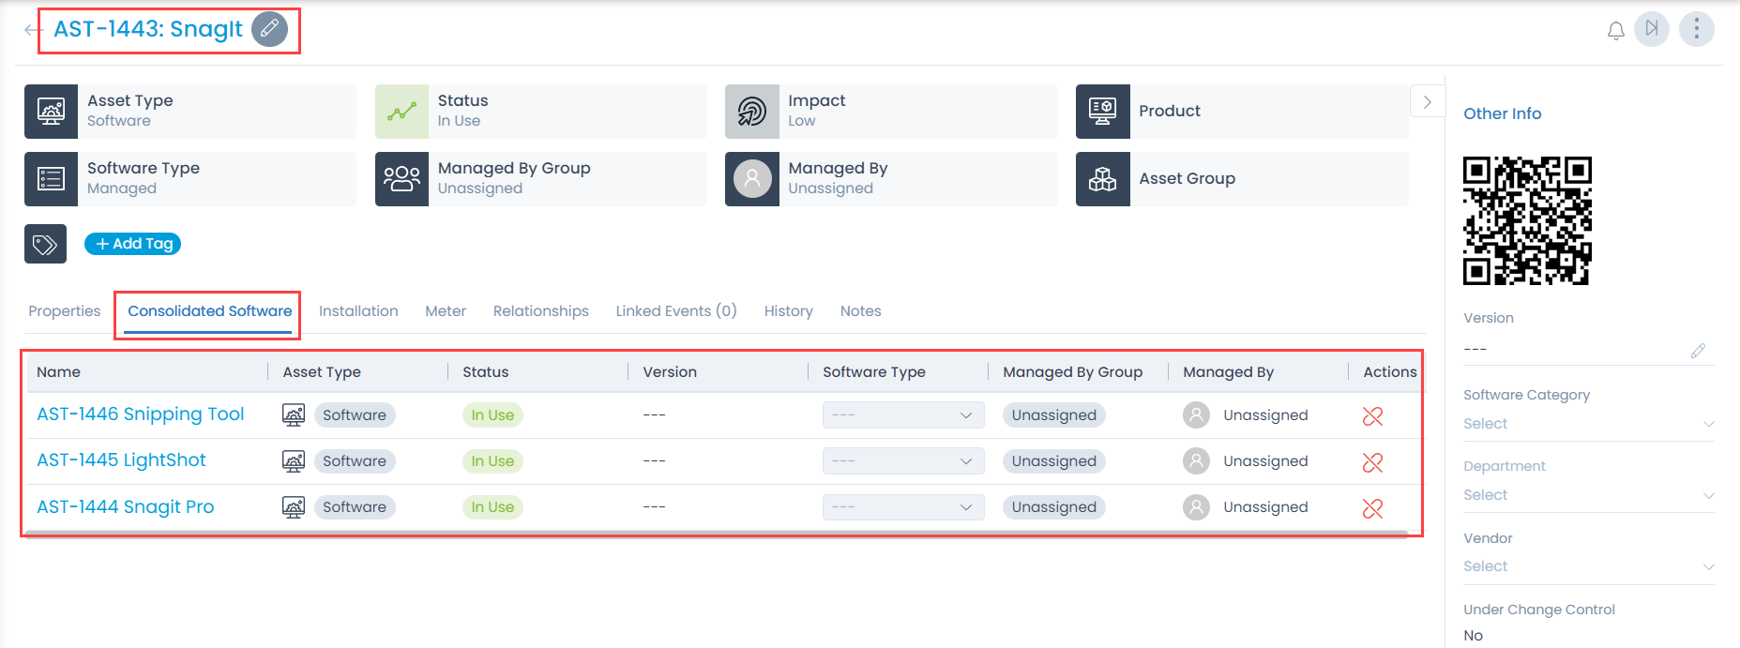Click asset type icon in Snipping Tool row
Image resolution: width=1740 pixels, height=648 pixels.
pos(294,414)
